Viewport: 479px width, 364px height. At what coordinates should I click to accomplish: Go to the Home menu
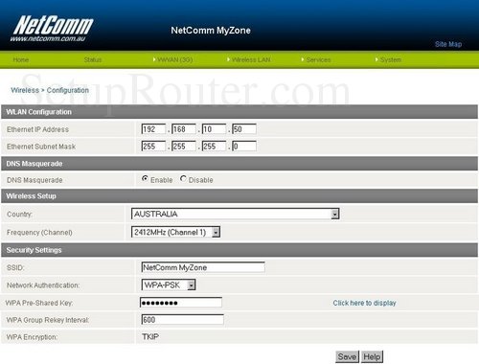point(21,59)
